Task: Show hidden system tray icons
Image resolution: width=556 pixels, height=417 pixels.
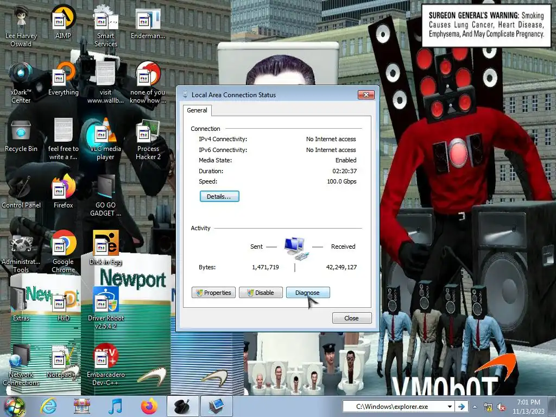Action: coord(475,407)
